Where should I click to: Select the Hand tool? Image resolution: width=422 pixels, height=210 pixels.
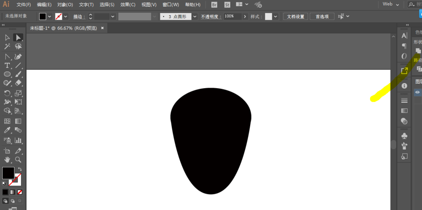(7, 160)
